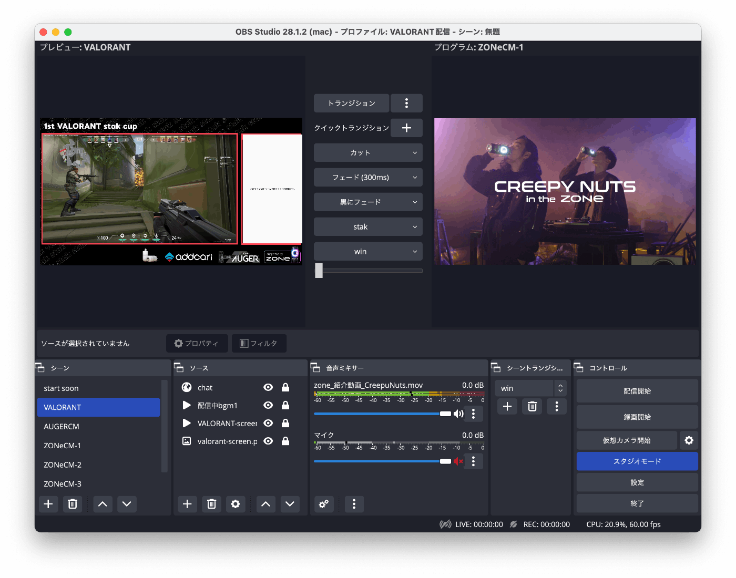Delete the selected scene with trash icon
Viewport: 736px width, 578px height.
tap(73, 504)
